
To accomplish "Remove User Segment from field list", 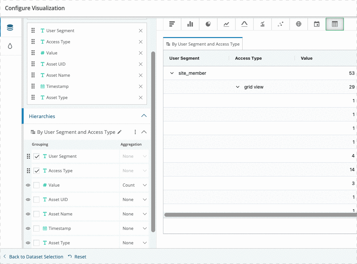I will (x=141, y=31).
